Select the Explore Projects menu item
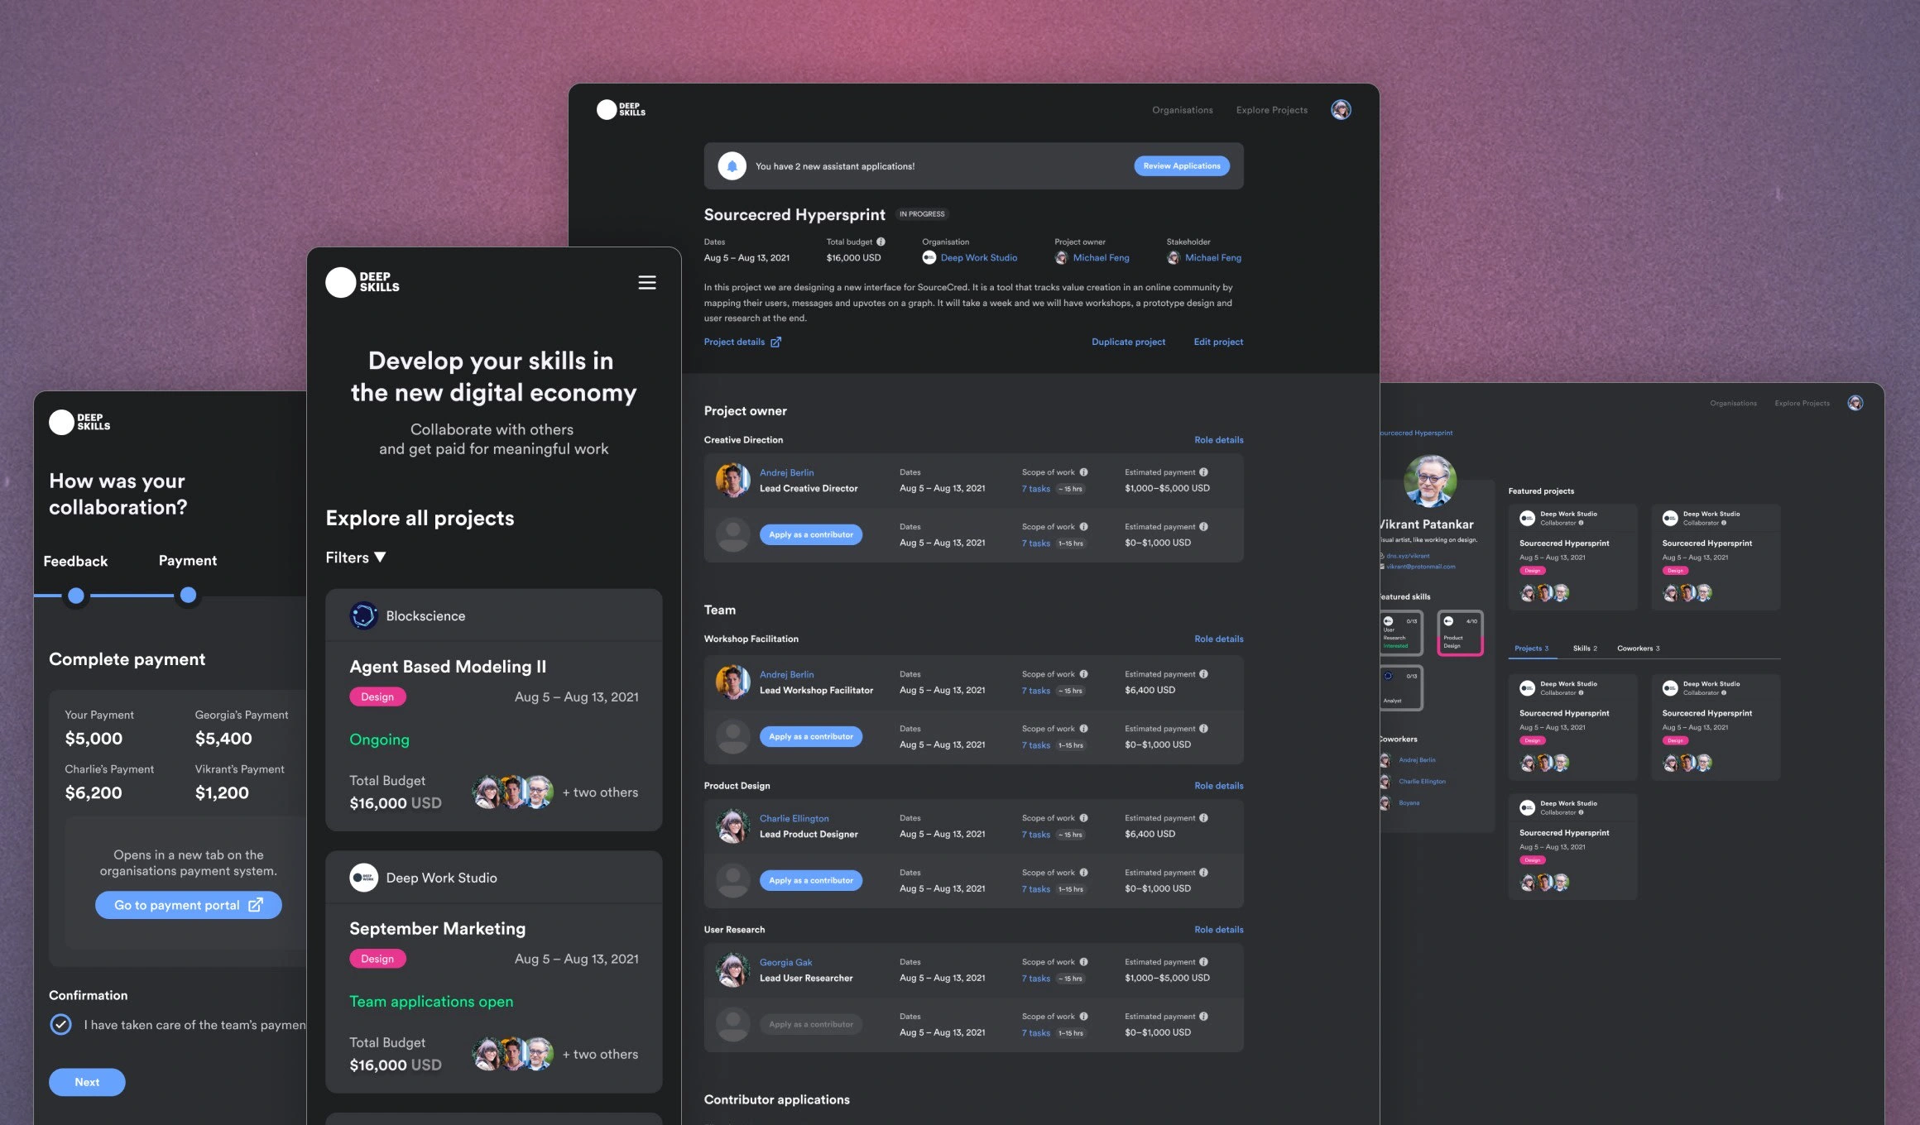Image resolution: width=1920 pixels, height=1125 pixels. coord(1271,108)
